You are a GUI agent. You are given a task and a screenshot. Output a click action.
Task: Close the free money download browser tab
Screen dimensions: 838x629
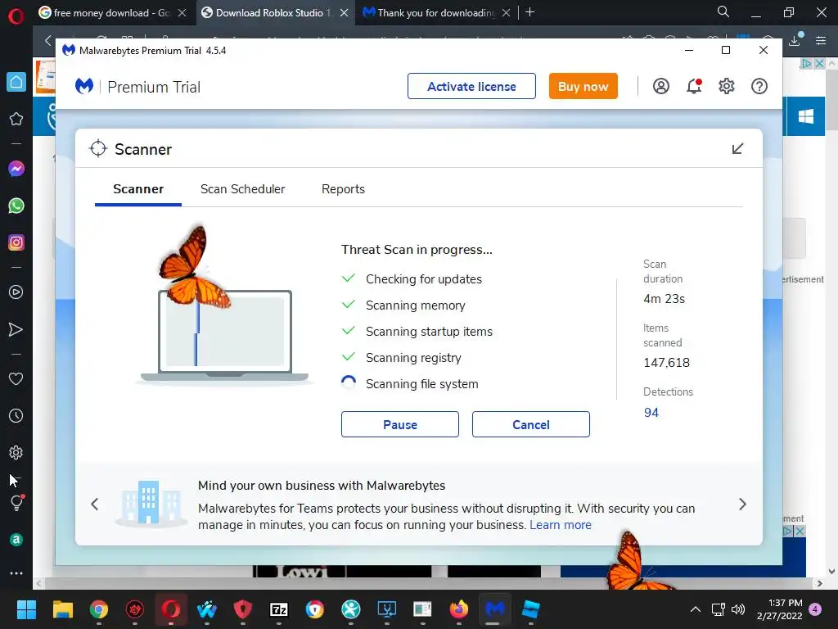coord(182,13)
